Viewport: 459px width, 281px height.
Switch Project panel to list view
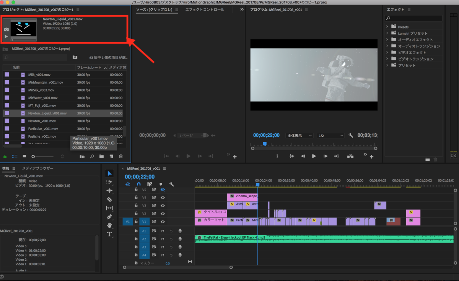pyautogui.click(x=15, y=156)
